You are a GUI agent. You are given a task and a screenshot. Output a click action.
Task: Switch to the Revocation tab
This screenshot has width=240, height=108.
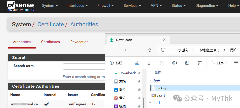tap(79, 42)
